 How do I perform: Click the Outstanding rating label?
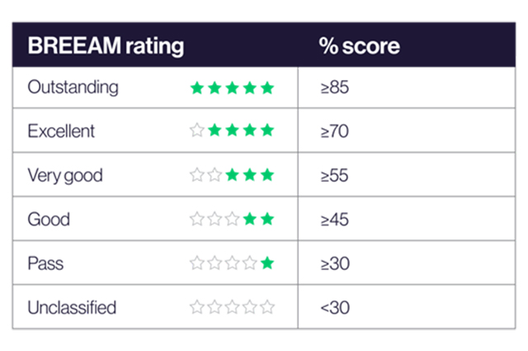(73, 88)
